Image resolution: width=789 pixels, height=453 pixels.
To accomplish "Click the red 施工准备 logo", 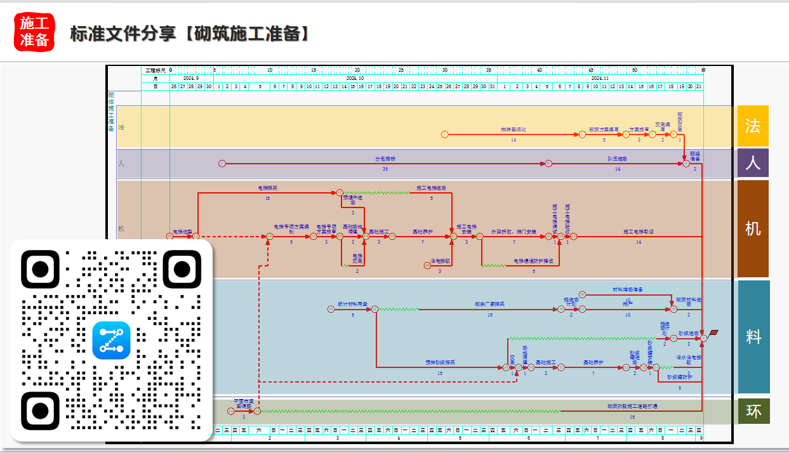I will point(34,31).
